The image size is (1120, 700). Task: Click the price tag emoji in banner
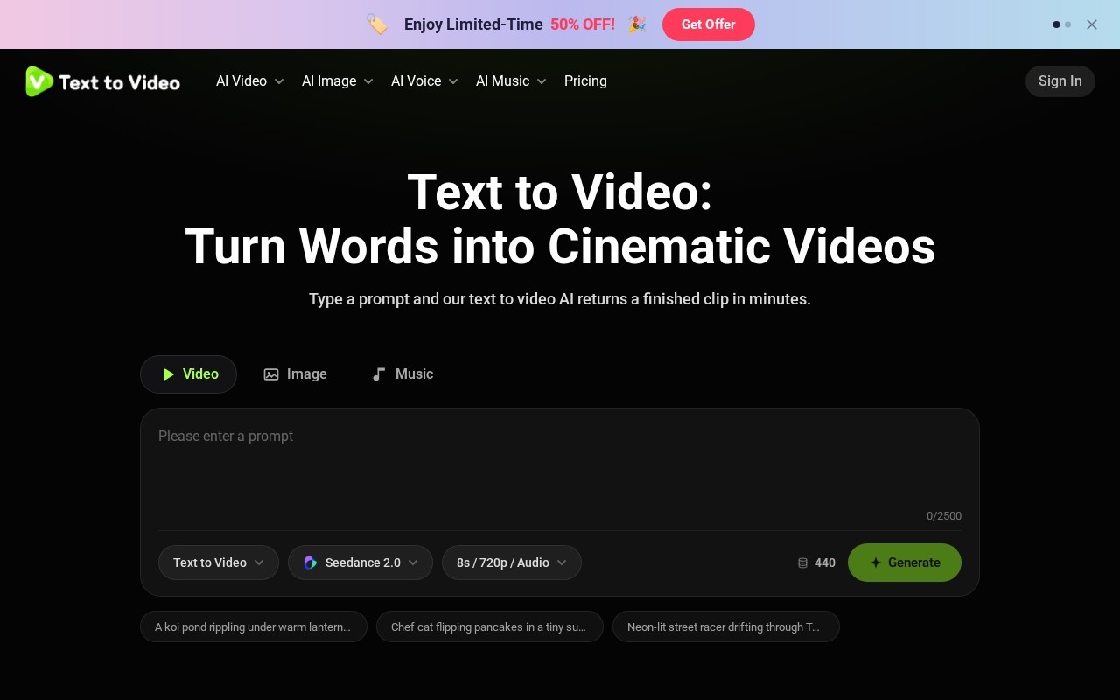pos(377,24)
